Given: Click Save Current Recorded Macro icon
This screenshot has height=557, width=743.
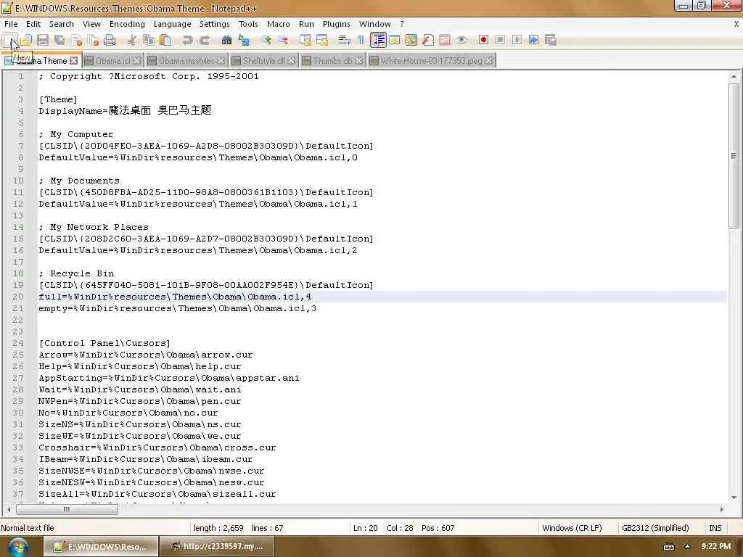Looking at the screenshot, I should (551, 41).
